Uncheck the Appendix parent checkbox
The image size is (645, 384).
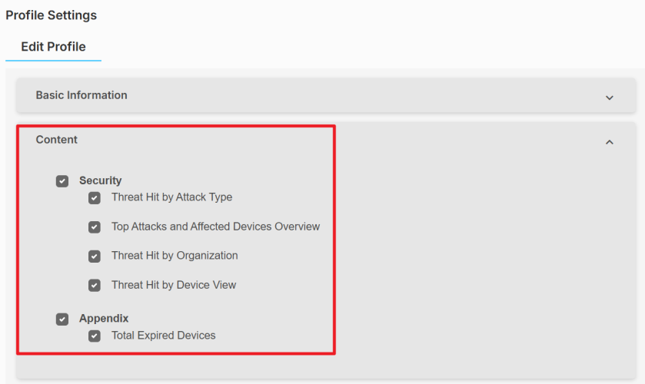(62, 319)
